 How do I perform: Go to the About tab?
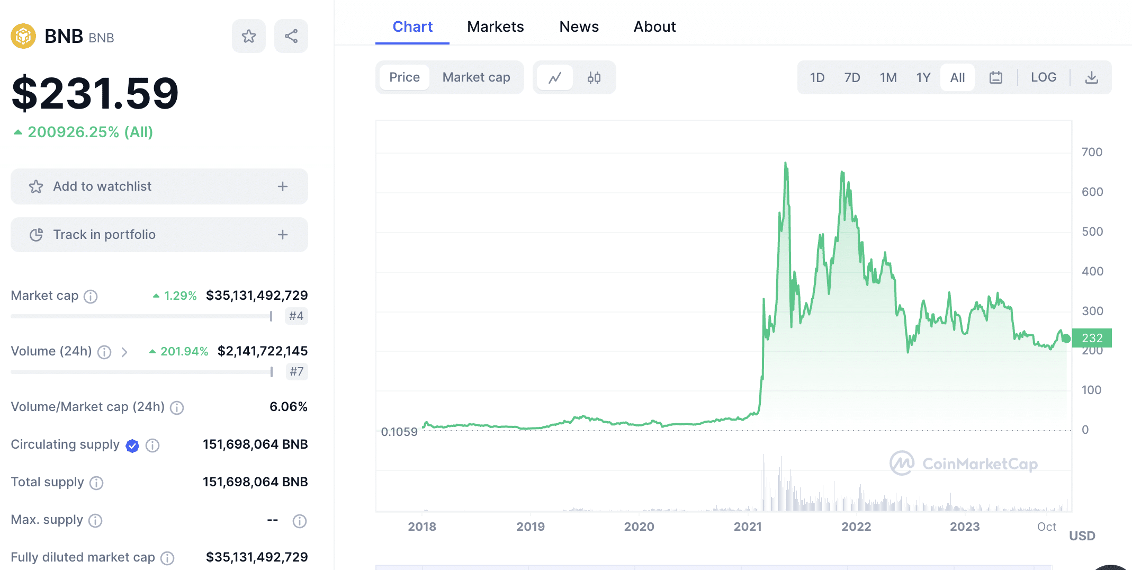654,26
